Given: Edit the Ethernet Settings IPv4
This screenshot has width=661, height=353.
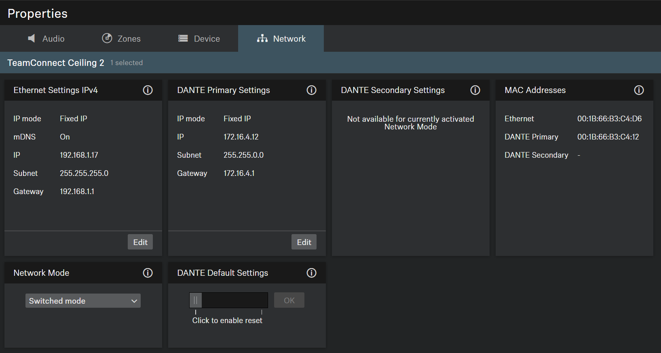Looking at the screenshot, I should pyautogui.click(x=140, y=242).
